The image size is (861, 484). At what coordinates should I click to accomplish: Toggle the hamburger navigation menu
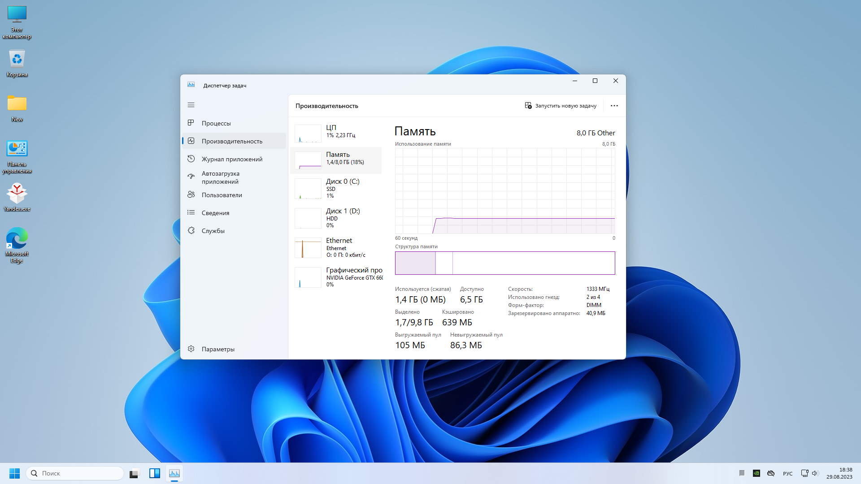pyautogui.click(x=191, y=105)
